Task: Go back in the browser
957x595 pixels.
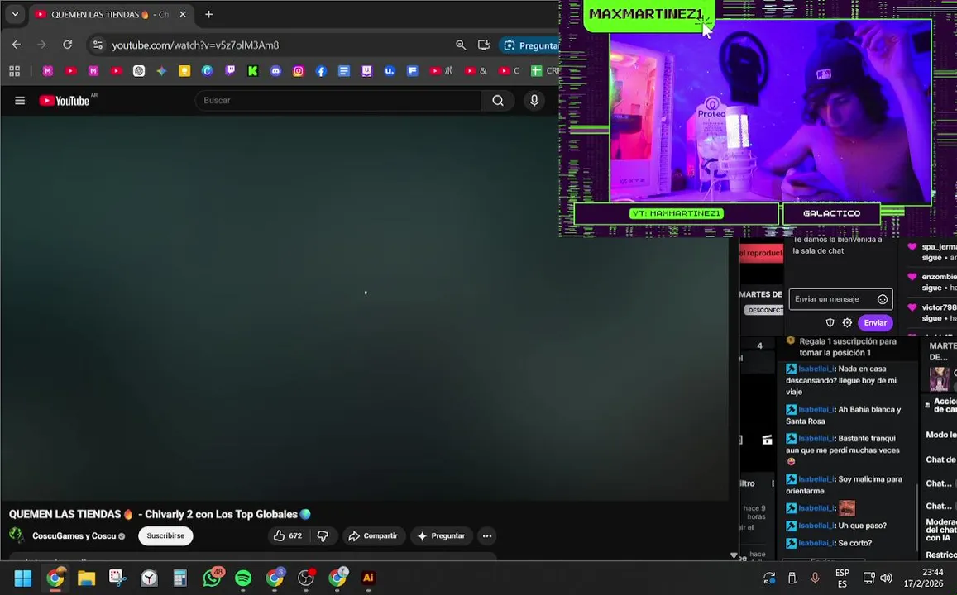Action: coord(17,45)
